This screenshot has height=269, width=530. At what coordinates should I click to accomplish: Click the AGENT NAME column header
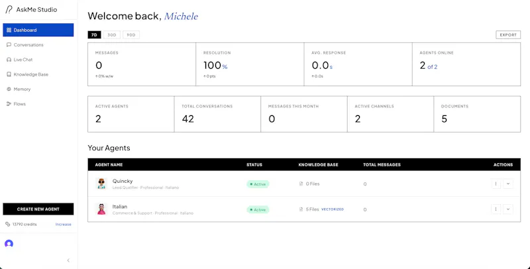(109, 165)
